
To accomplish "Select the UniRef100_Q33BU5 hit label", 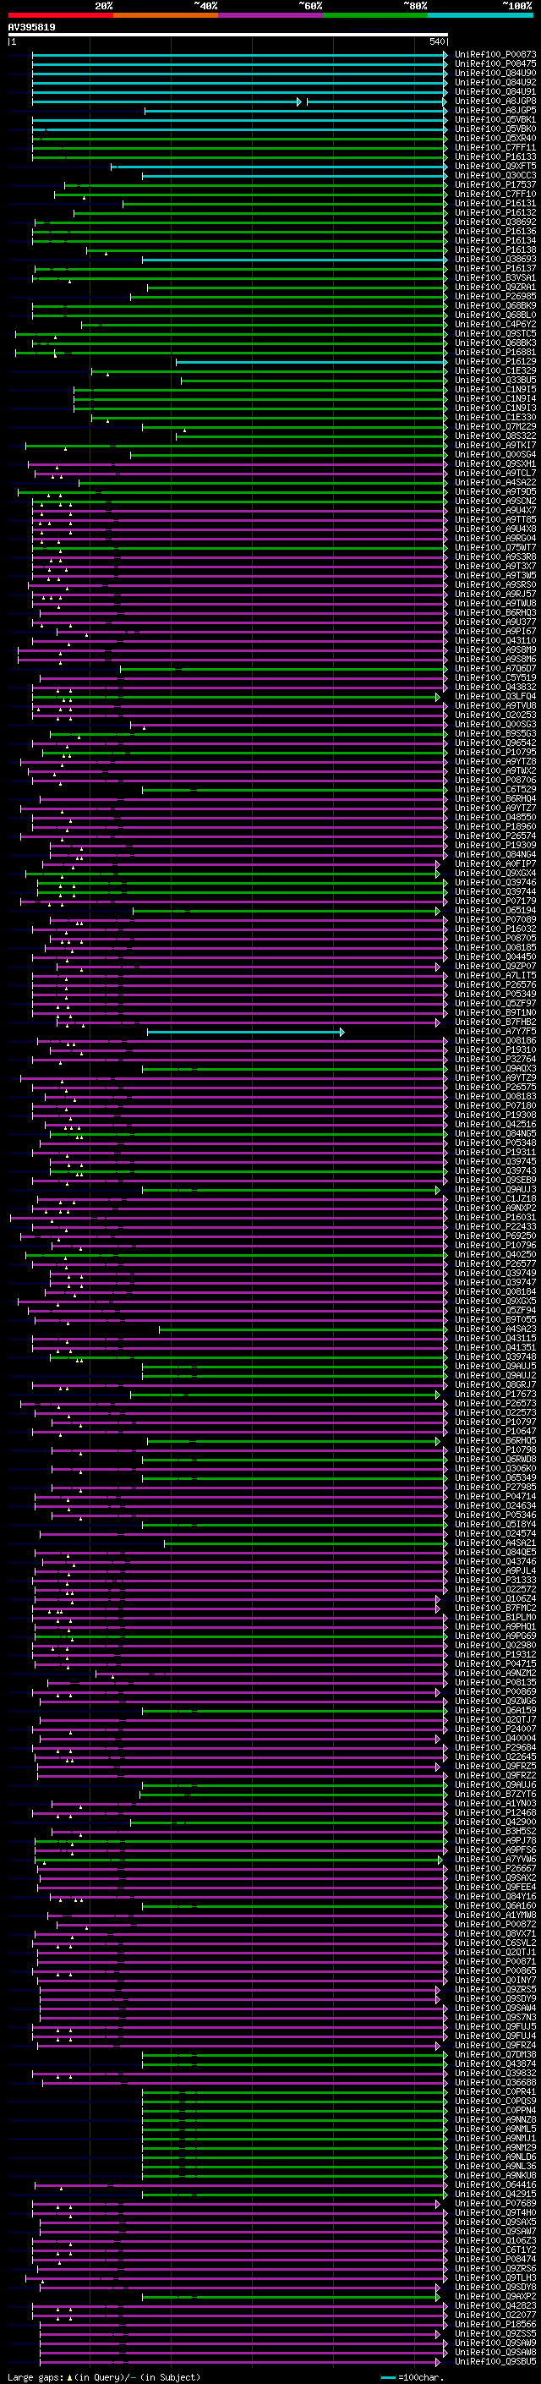I will coord(495,381).
